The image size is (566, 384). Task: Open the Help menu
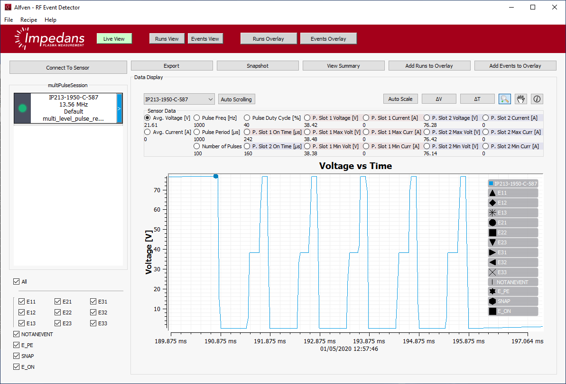point(50,20)
